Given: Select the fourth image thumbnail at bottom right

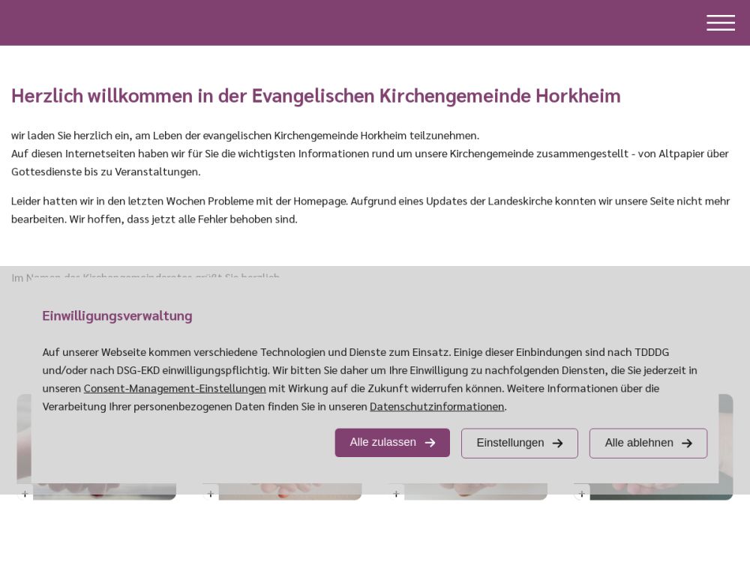Looking at the screenshot, I should (661, 492).
